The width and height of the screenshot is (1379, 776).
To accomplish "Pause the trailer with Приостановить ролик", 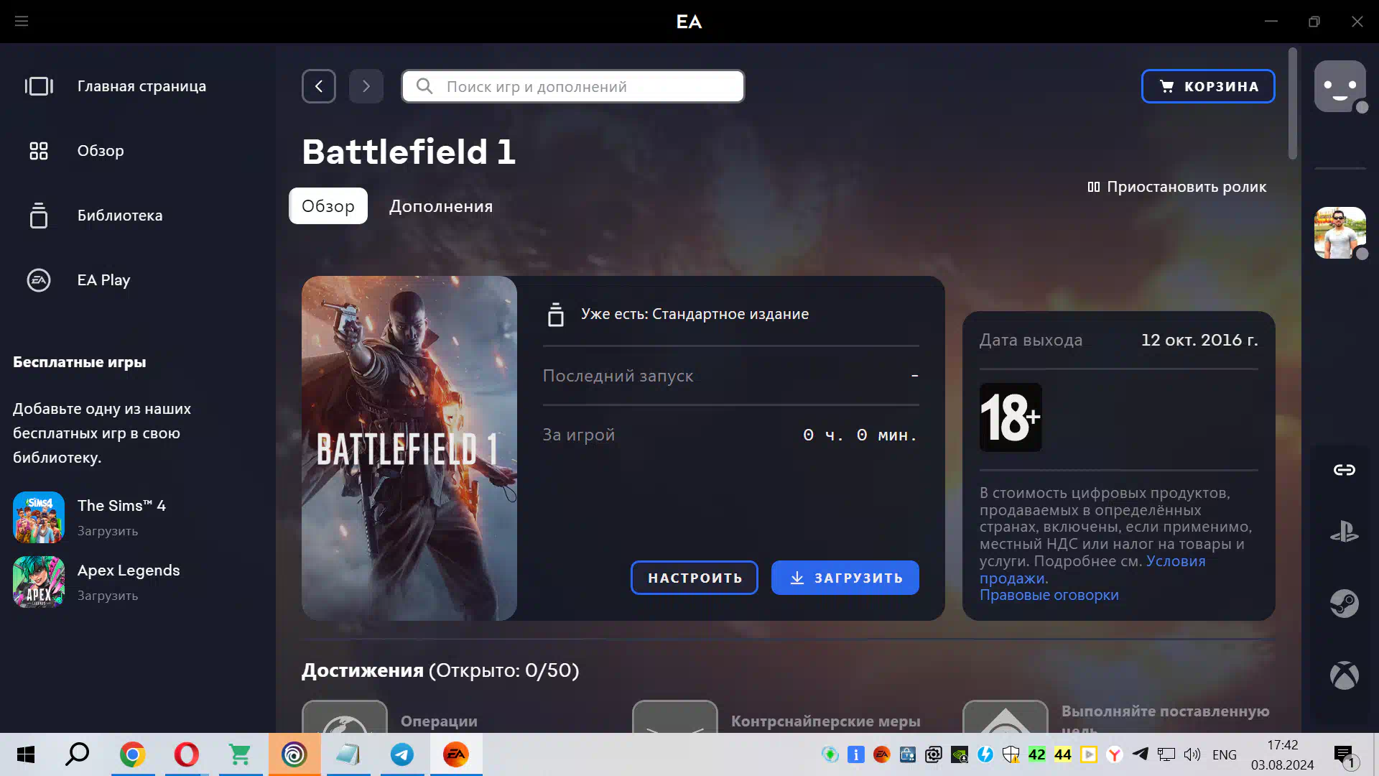I will 1176,187.
